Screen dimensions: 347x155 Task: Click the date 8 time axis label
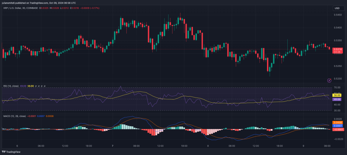(208, 146)
